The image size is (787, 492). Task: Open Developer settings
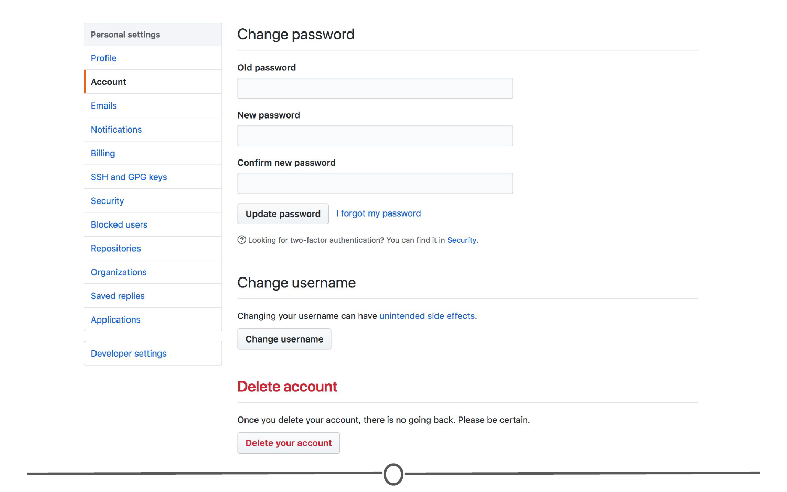click(129, 354)
